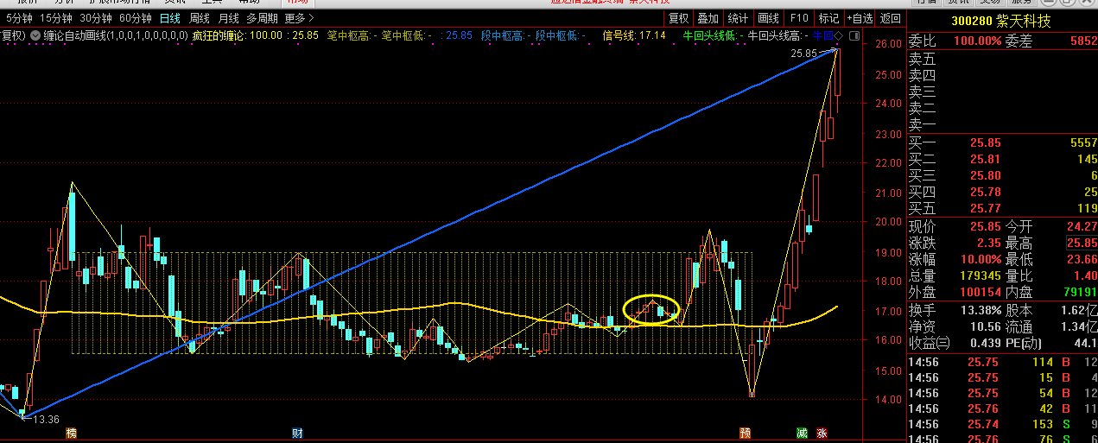The width and height of the screenshot is (1098, 443).
Task: Switch to the 30分钟 period
Action: (96, 18)
